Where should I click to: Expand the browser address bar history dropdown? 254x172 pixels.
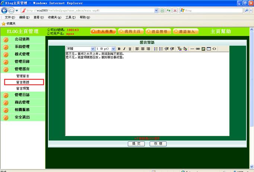click(156, 10)
